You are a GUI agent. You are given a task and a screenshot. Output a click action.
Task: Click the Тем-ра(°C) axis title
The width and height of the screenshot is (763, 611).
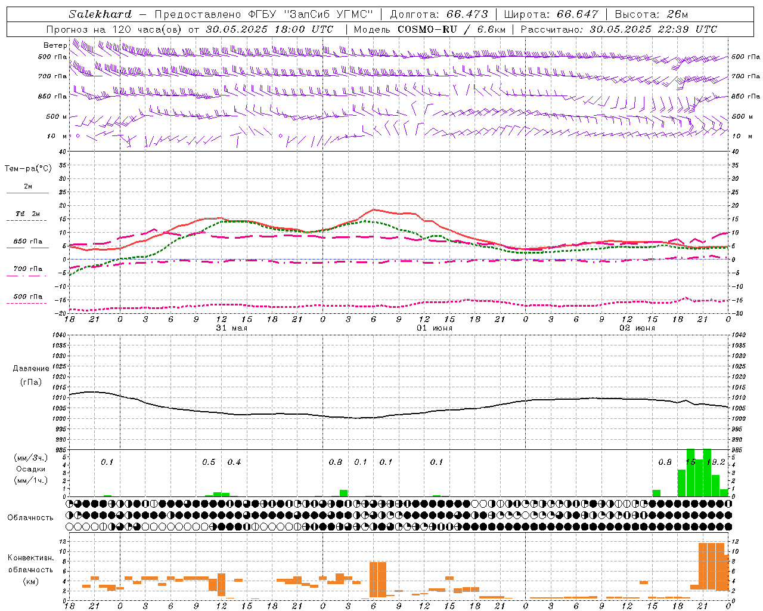(x=28, y=168)
